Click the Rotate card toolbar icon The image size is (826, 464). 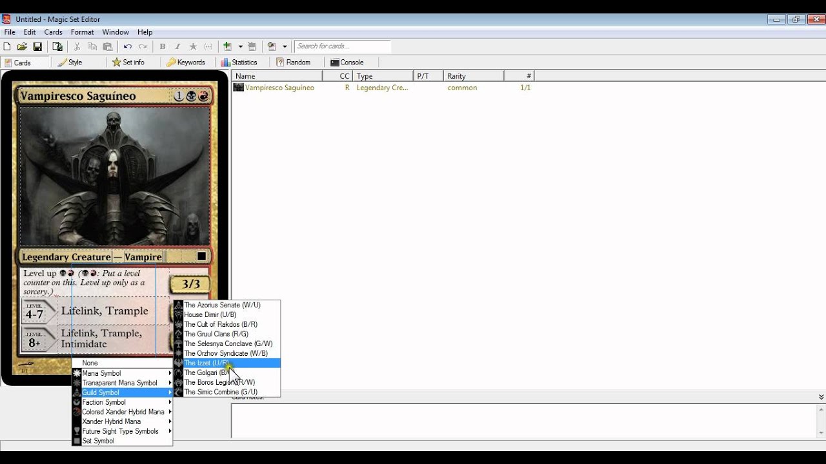(272, 46)
